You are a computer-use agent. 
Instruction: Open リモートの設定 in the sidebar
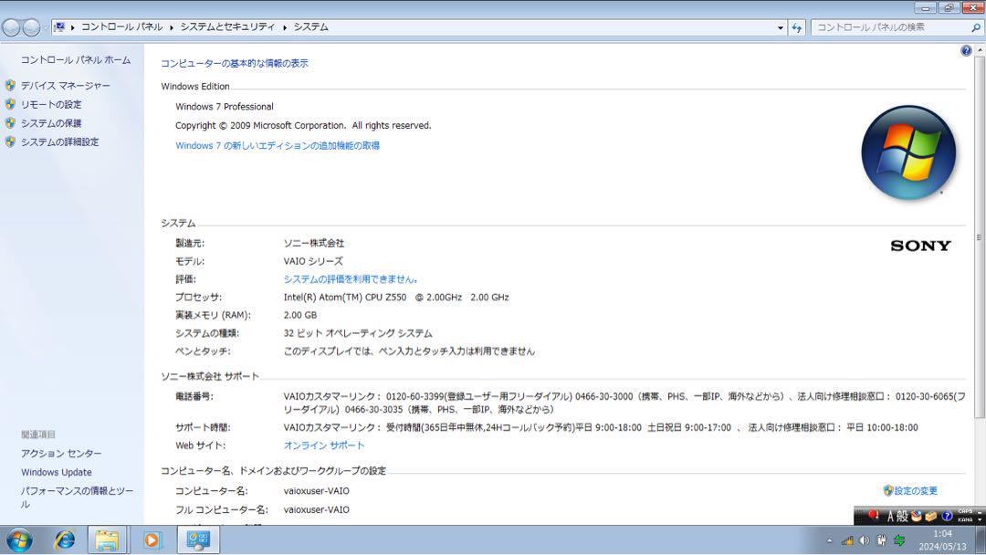tap(51, 104)
